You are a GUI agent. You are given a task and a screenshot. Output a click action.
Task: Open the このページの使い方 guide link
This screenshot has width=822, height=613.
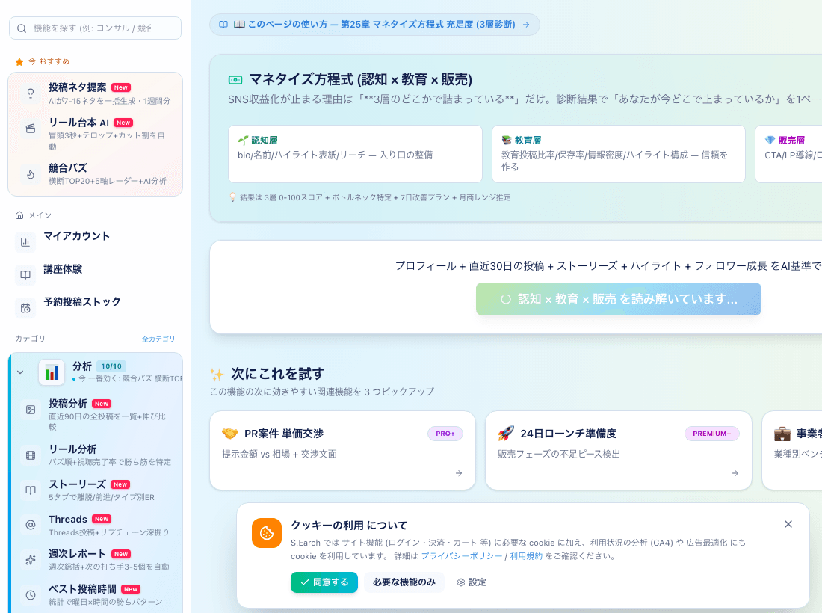coord(374,25)
